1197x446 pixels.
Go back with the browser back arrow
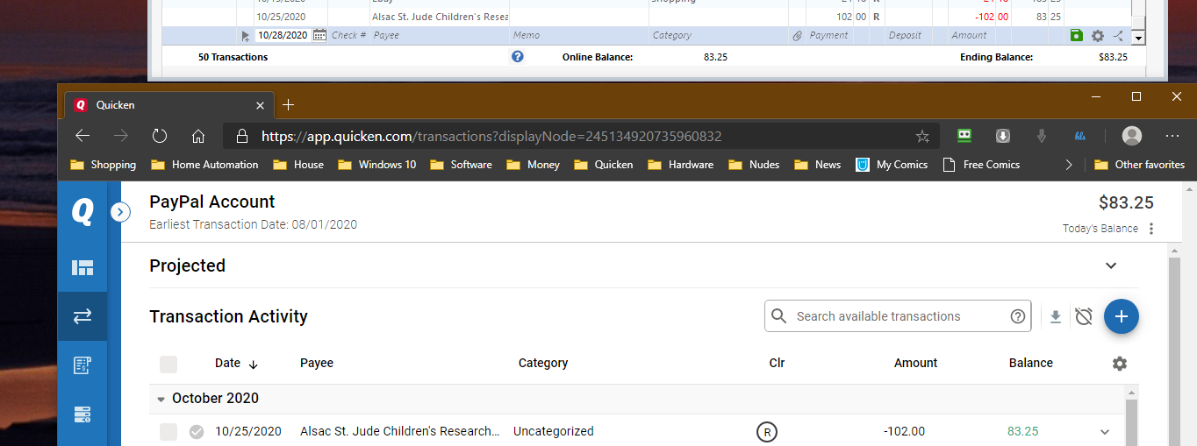82,136
